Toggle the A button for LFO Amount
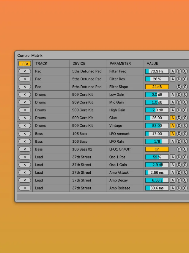 [173, 134]
